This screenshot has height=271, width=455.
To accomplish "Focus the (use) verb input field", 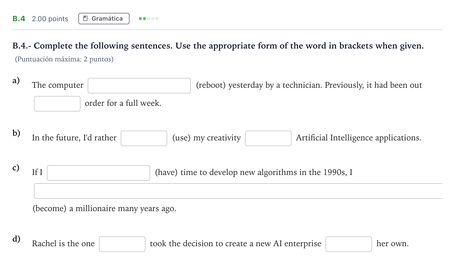I will coord(144,138).
